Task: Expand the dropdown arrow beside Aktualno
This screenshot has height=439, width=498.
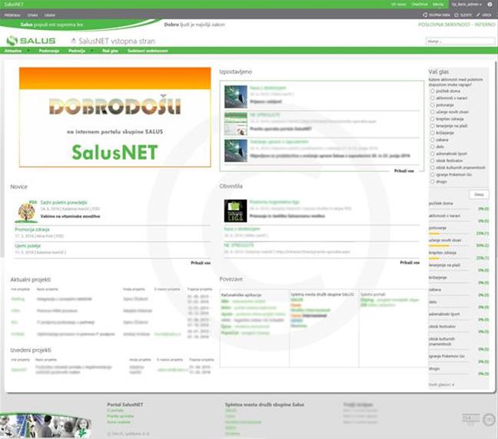Action: pos(28,51)
